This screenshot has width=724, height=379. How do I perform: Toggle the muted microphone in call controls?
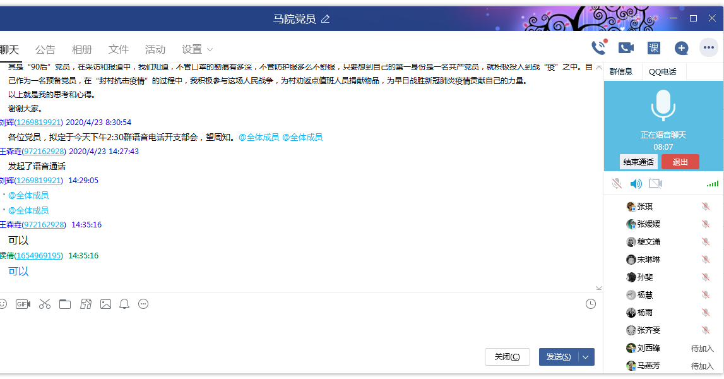(x=617, y=184)
